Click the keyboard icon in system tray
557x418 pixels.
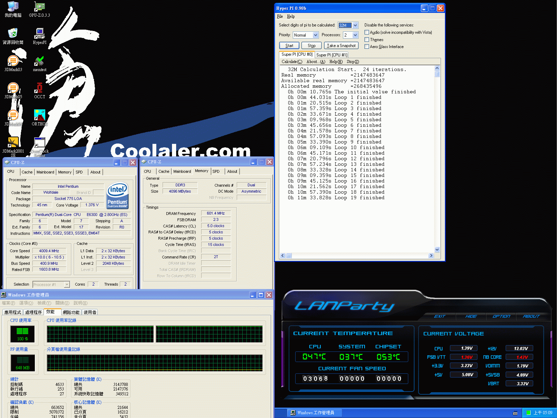pyautogui.click(x=515, y=413)
